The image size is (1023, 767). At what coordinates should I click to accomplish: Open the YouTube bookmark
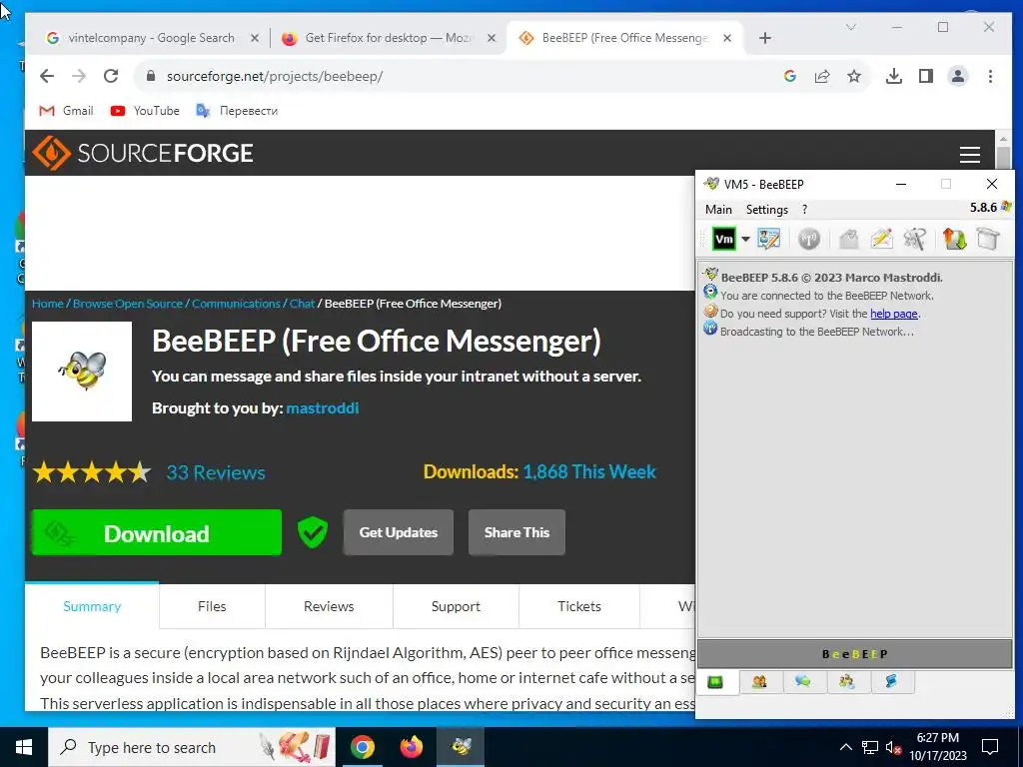tap(145, 111)
